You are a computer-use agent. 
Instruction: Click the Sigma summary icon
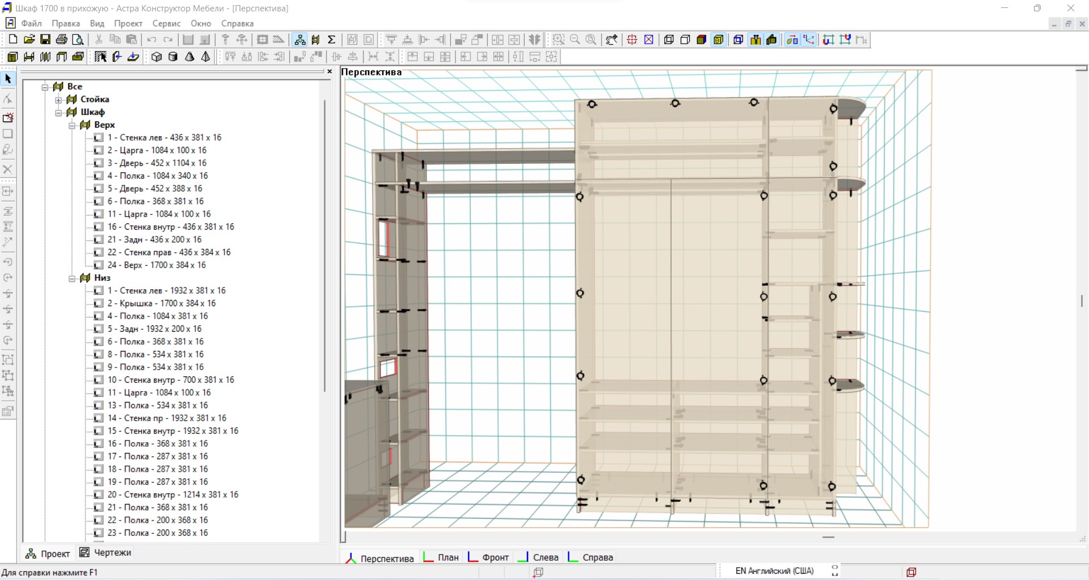click(332, 39)
